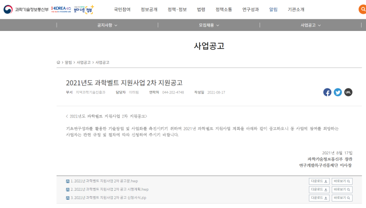The image size is (366, 208).
Task: Download 공고 신청서식.zip file
Action: pyautogui.click(x=319, y=198)
